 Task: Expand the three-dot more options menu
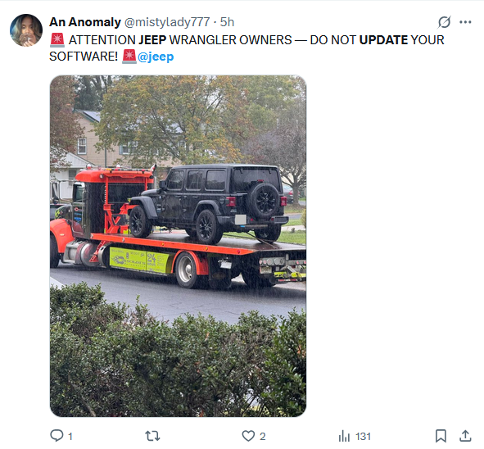pos(465,22)
